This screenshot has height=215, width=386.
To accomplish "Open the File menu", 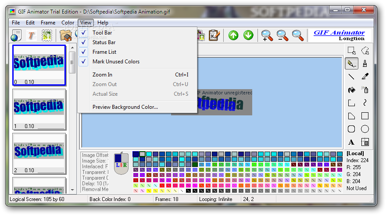I will click(16, 23).
